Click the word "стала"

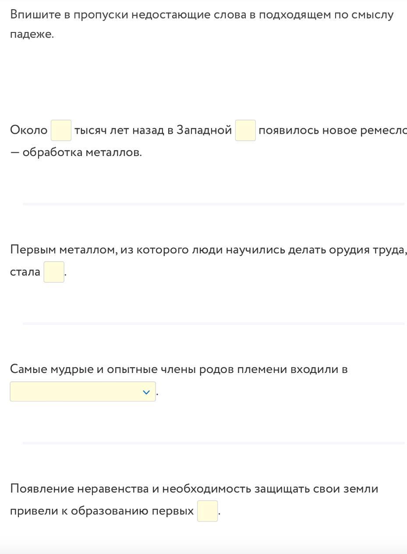(x=25, y=272)
